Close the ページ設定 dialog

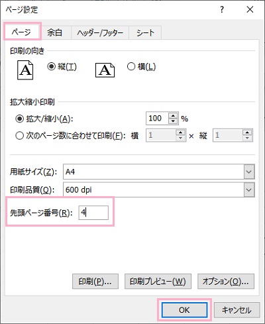tap(250, 9)
